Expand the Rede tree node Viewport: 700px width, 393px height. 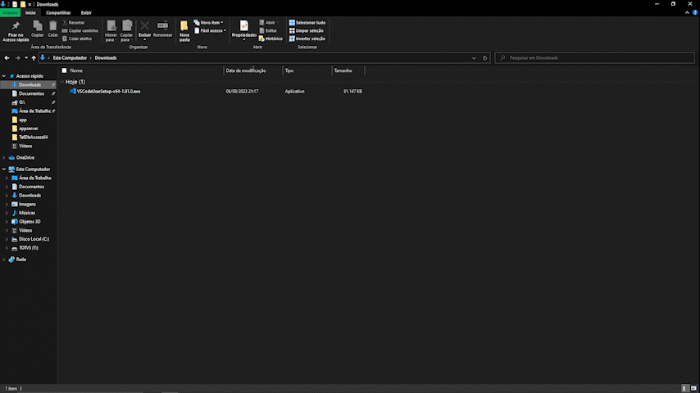coord(4,260)
